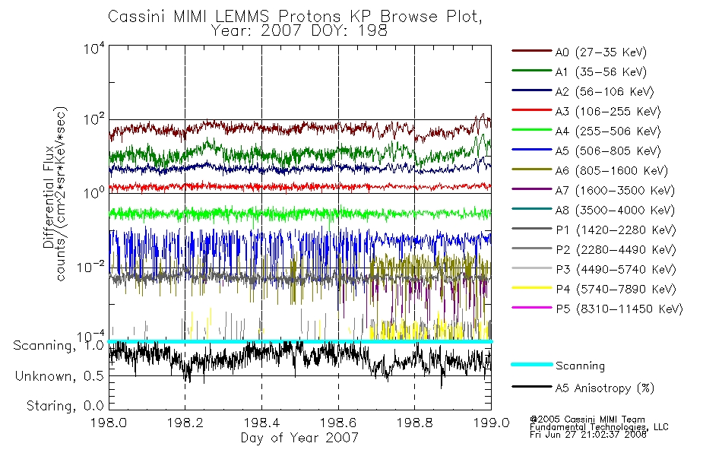
Task: Click the @2005 Cassini MIMI Team credit
Action: [x=587, y=420]
